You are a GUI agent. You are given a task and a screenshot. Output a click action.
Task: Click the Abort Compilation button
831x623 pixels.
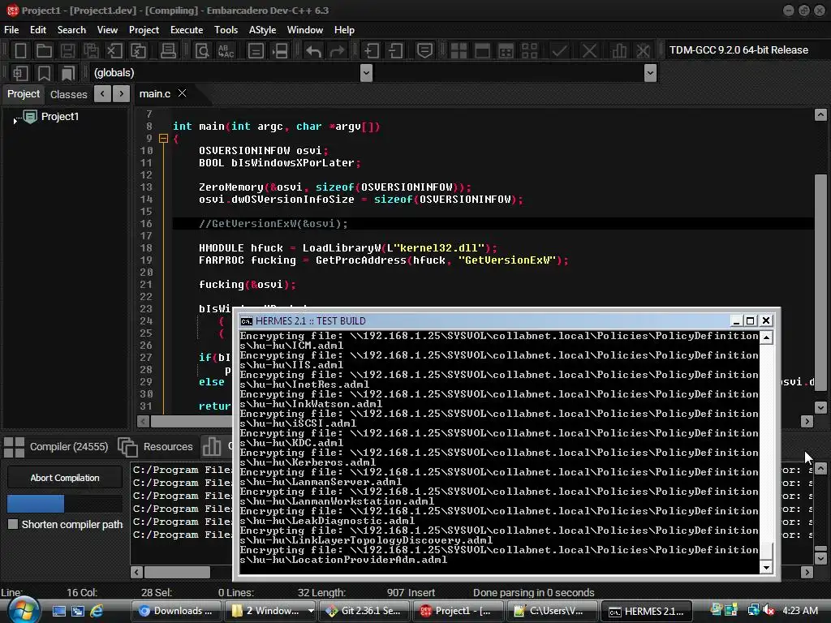pyautogui.click(x=65, y=477)
